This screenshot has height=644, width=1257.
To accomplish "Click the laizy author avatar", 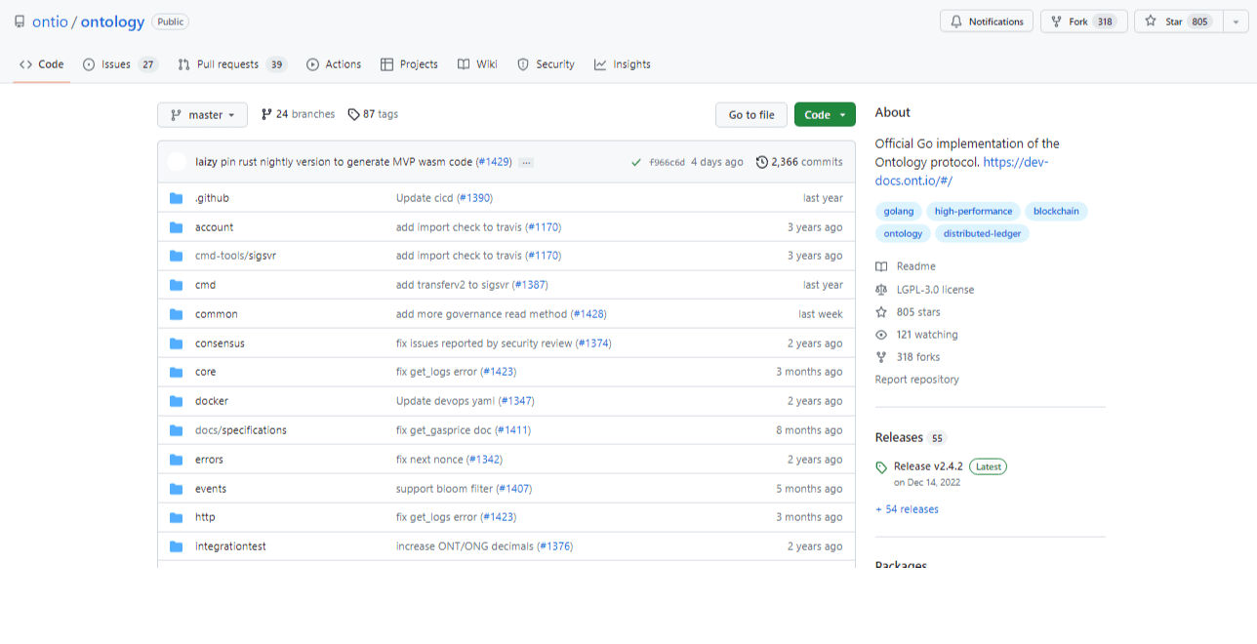I will click(x=177, y=162).
